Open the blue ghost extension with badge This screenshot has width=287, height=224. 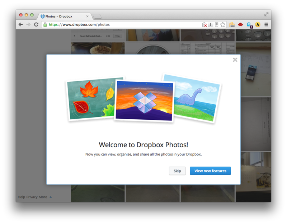point(249,24)
